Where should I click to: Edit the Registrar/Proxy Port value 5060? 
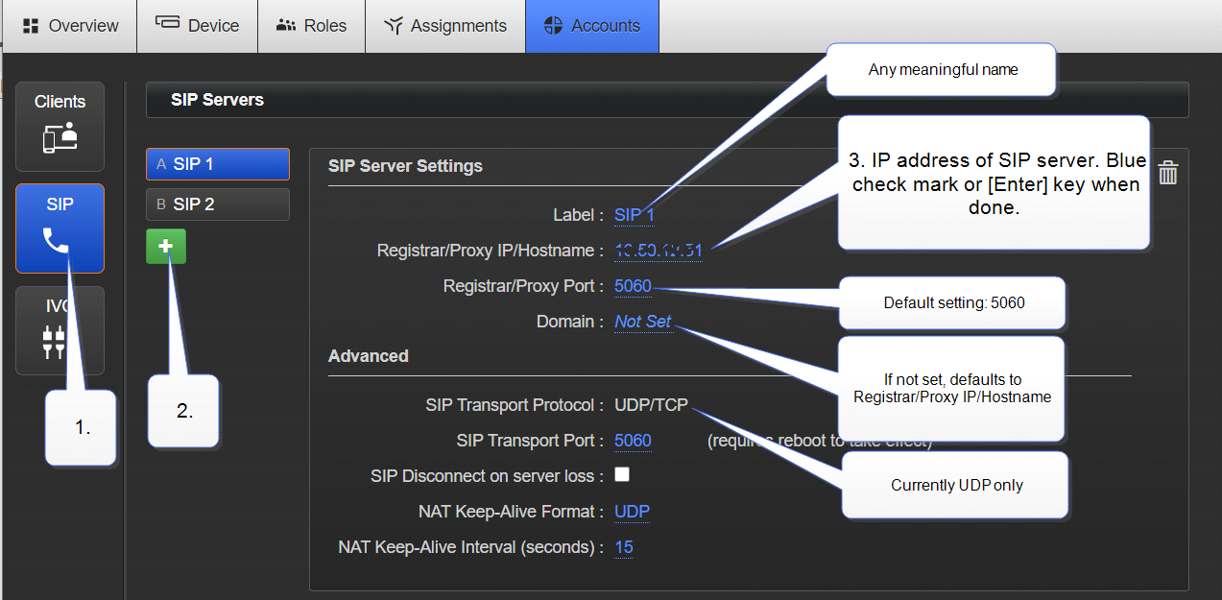(x=632, y=286)
